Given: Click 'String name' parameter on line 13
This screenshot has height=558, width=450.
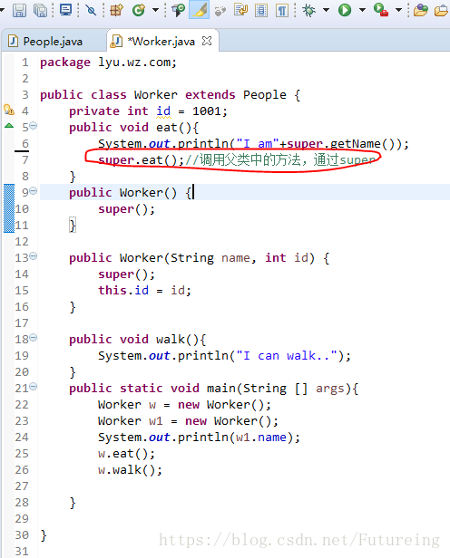Looking at the screenshot, I should 210,257.
